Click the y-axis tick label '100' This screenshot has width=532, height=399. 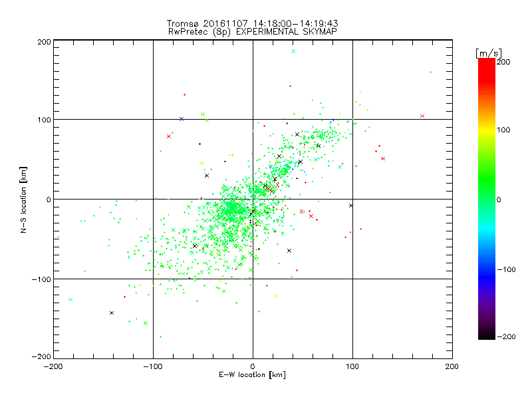[x=44, y=120]
